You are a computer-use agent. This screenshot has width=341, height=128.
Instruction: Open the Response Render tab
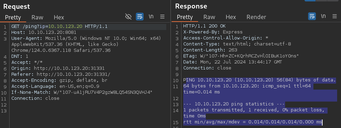pyautogui.click(x=256, y=17)
